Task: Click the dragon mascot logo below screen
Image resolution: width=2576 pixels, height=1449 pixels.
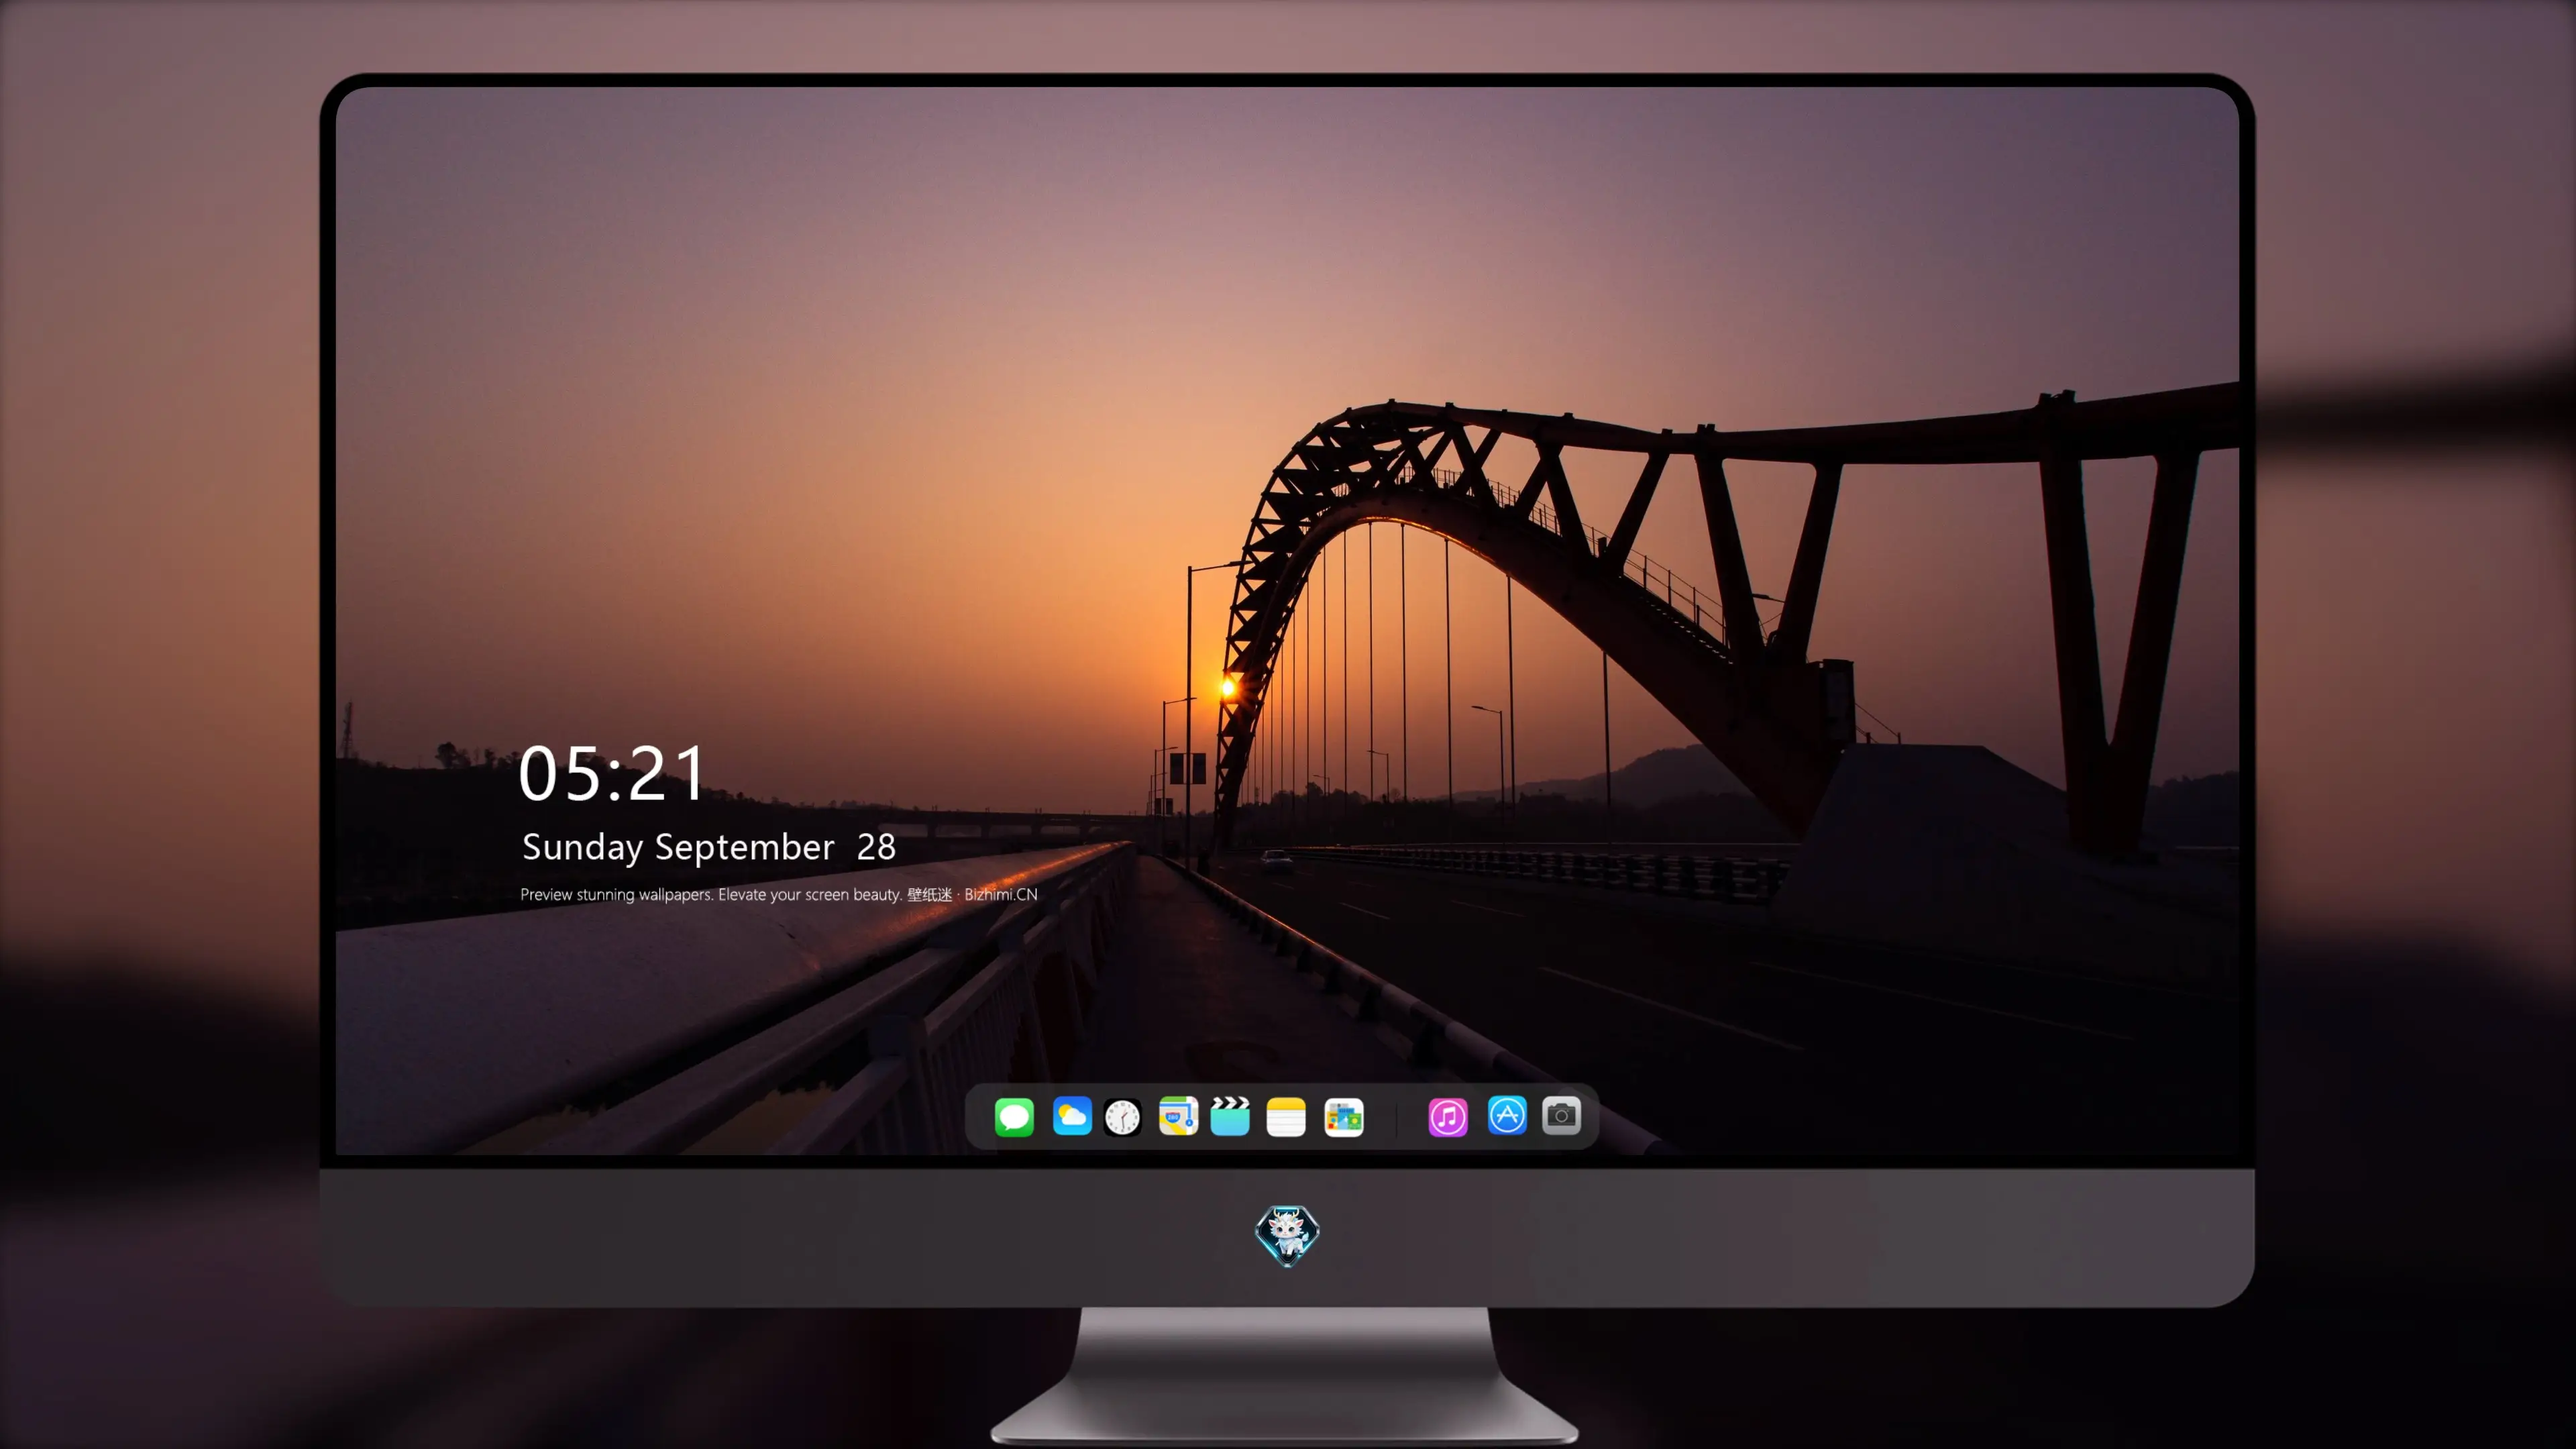Action: [1287, 1236]
